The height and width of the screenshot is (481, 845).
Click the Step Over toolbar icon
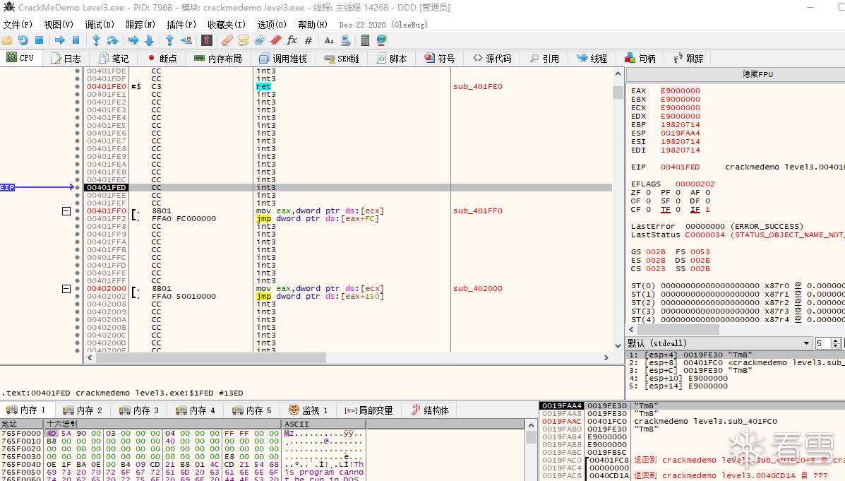pos(113,40)
